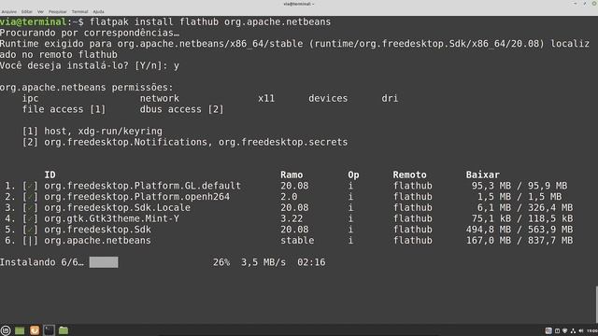Image resolution: width=598 pixels, height=336 pixels.
Task: Open the Files folder icon in taskbar
Action: [x=64, y=330]
